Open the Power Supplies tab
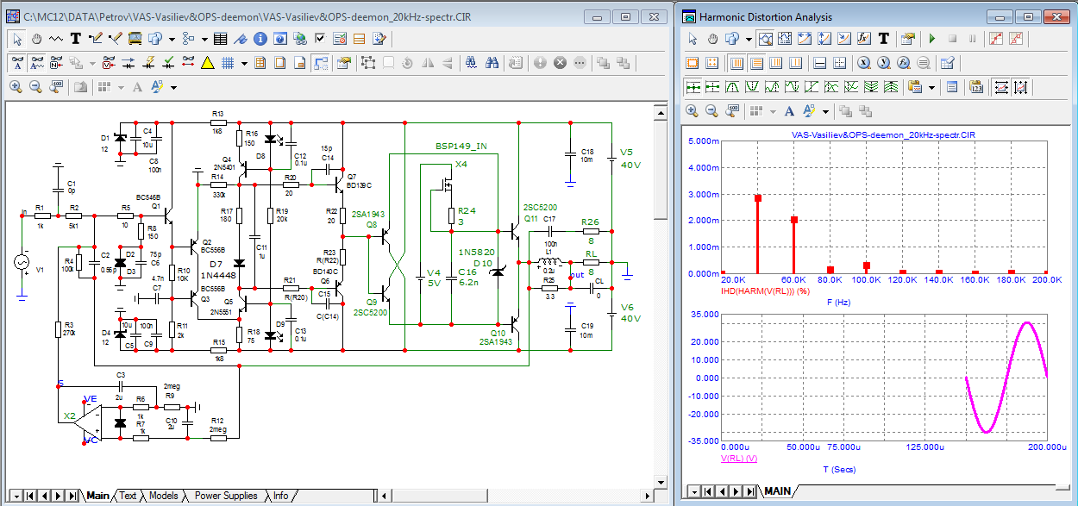This screenshot has height=506, width=1078. click(226, 496)
